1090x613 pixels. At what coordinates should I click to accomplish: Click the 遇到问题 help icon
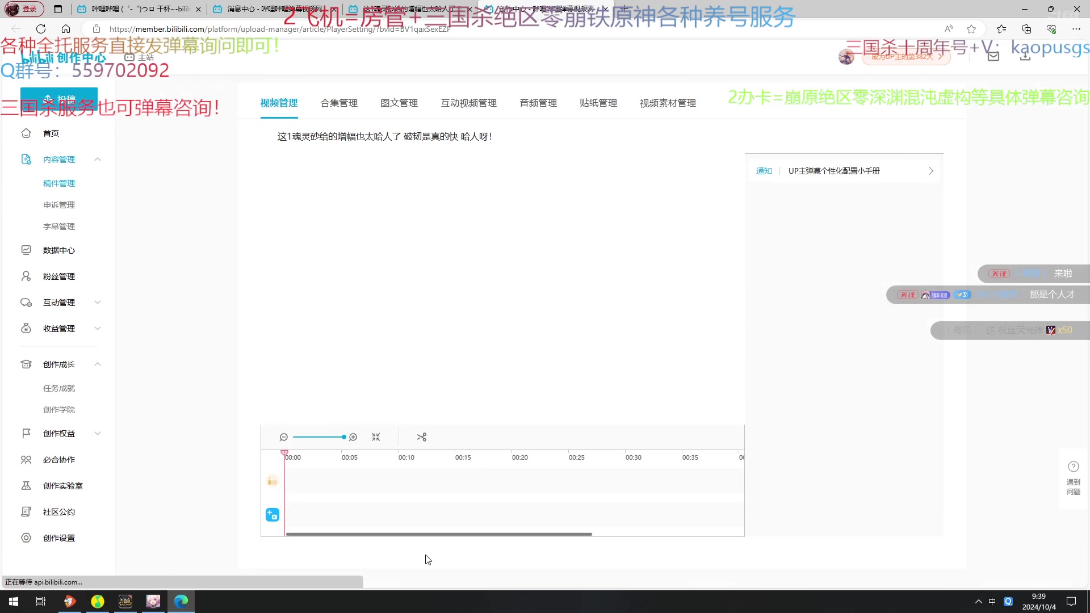pyautogui.click(x=1074, y=478)
